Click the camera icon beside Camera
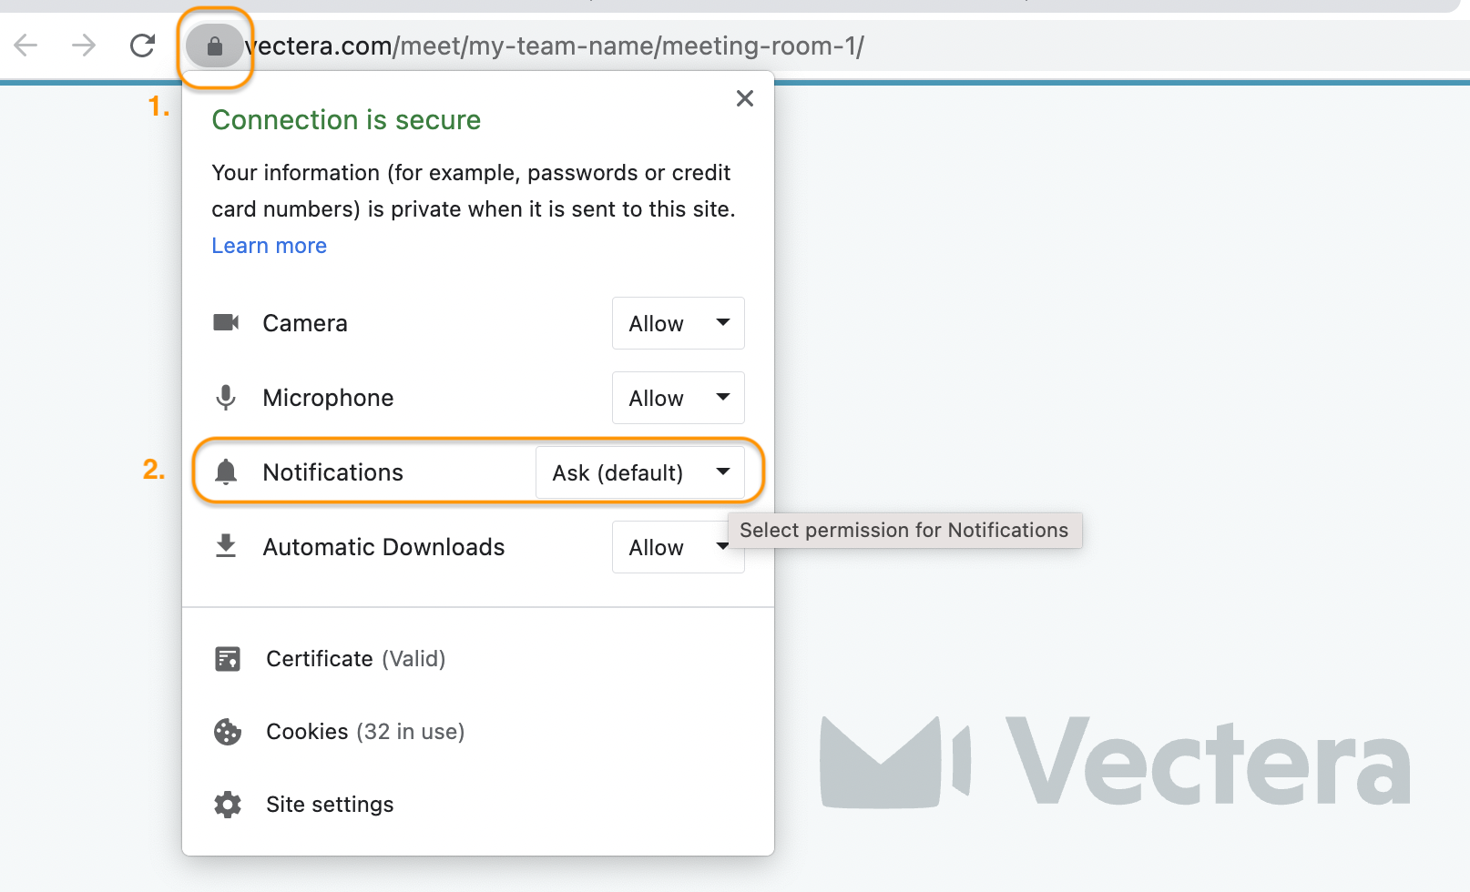Viewport: 1470px width, 892px height. pos(226,322)
